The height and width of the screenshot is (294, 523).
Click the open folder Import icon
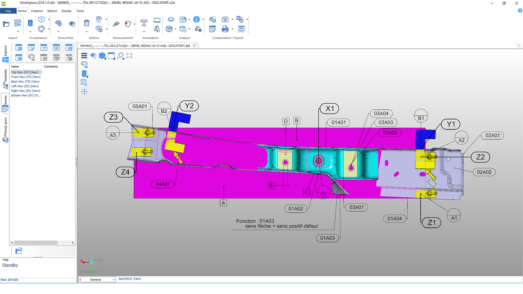pyautogui.click(x=6, y=24)
